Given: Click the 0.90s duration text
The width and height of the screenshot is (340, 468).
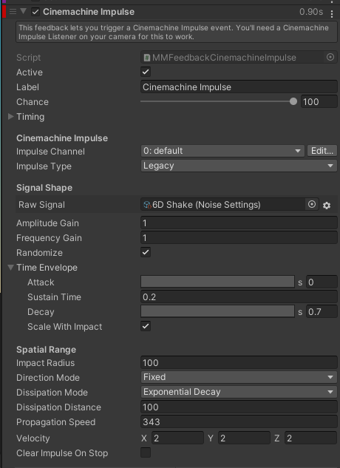Looking at the screenshot, I should click(311, 12).
